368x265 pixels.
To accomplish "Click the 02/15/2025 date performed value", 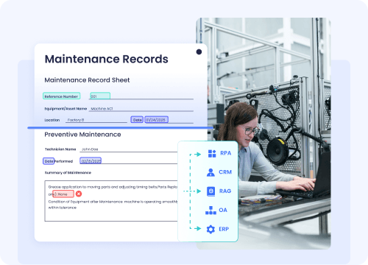I will click(x=91, y=161).
